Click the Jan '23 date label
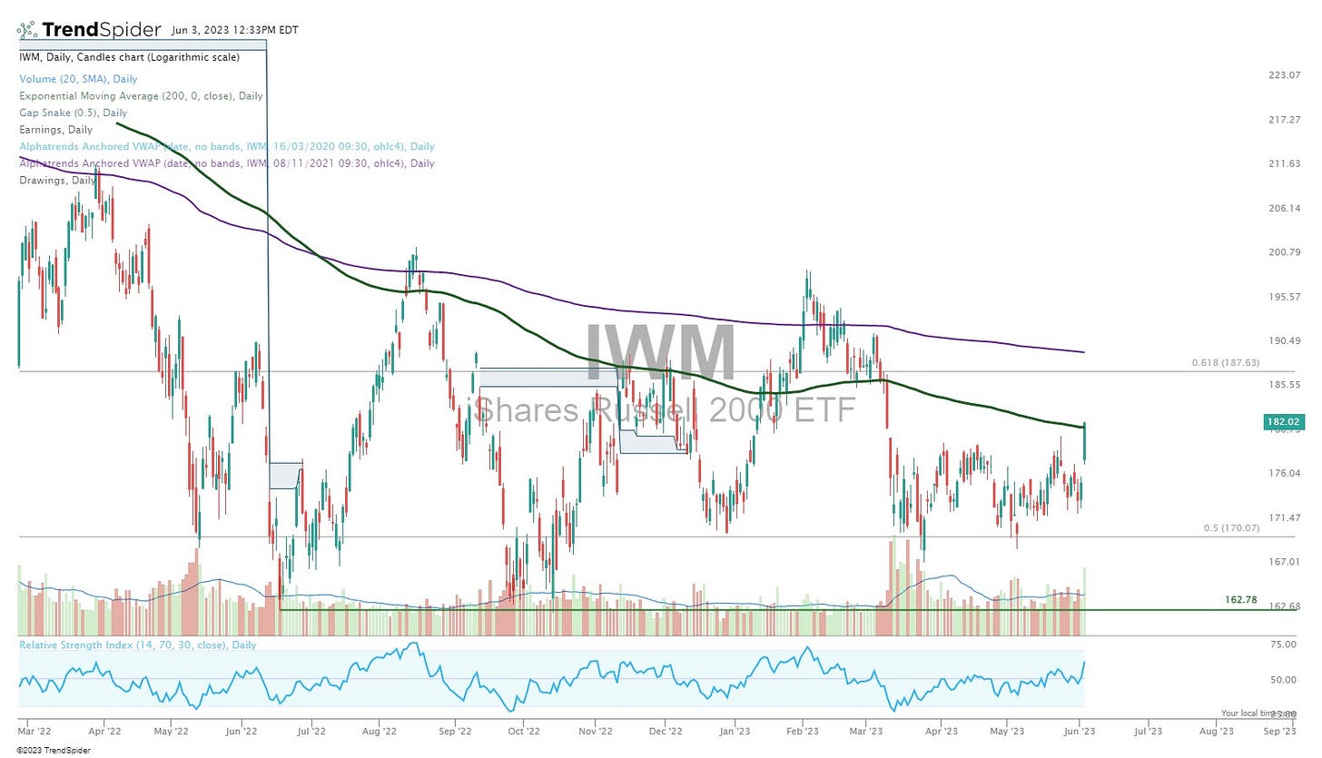1322x758 pixels. [734, 730]
